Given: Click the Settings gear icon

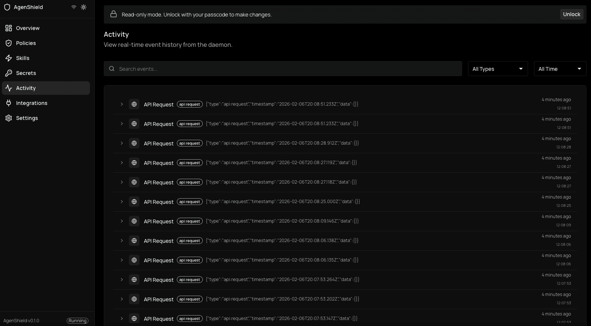Looking at the screenshot, I should click(x=9, y=118).
